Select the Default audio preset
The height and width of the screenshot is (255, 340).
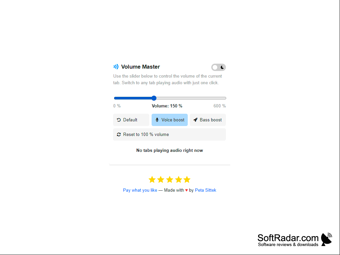[131, 120]
